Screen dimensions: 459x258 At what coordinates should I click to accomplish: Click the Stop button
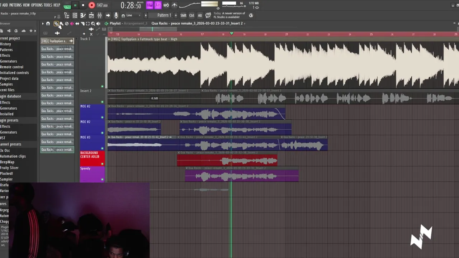point(83,5)
